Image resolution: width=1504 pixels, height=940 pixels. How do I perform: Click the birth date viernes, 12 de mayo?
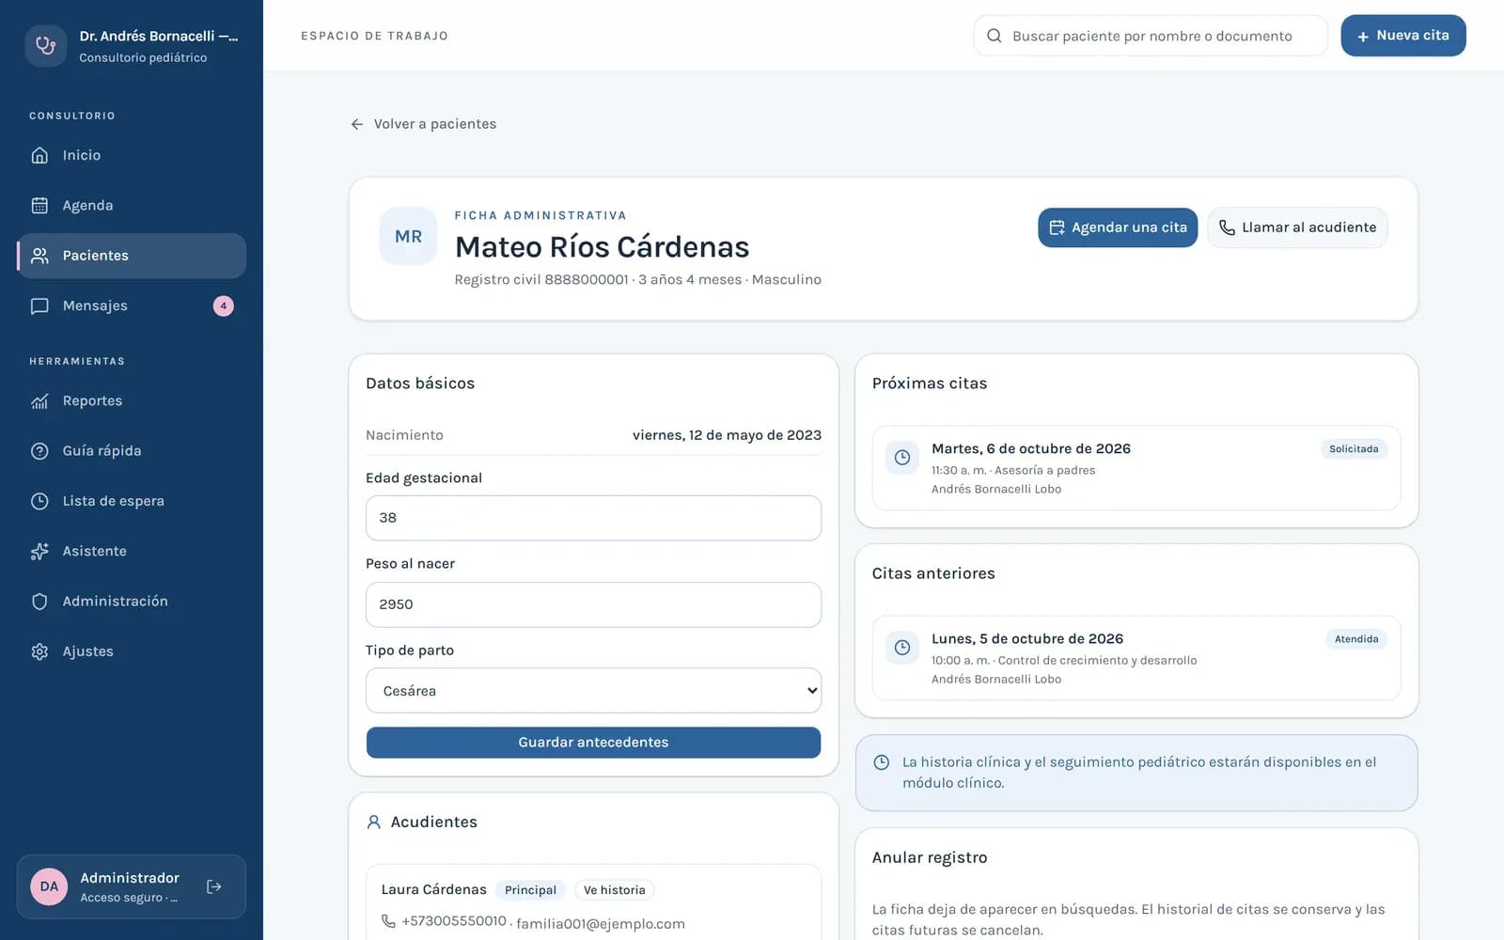[727, 435]
